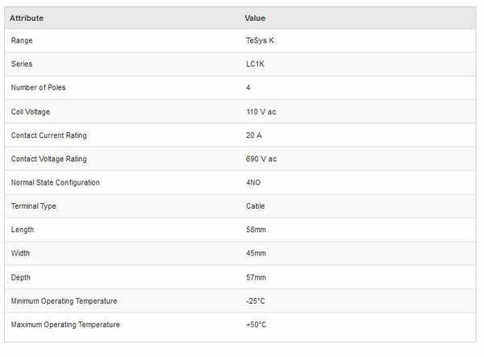This screenshot has height=357, width=484.
Task: Click the Minimum Operating Temperature label
Action: [65, 301]
